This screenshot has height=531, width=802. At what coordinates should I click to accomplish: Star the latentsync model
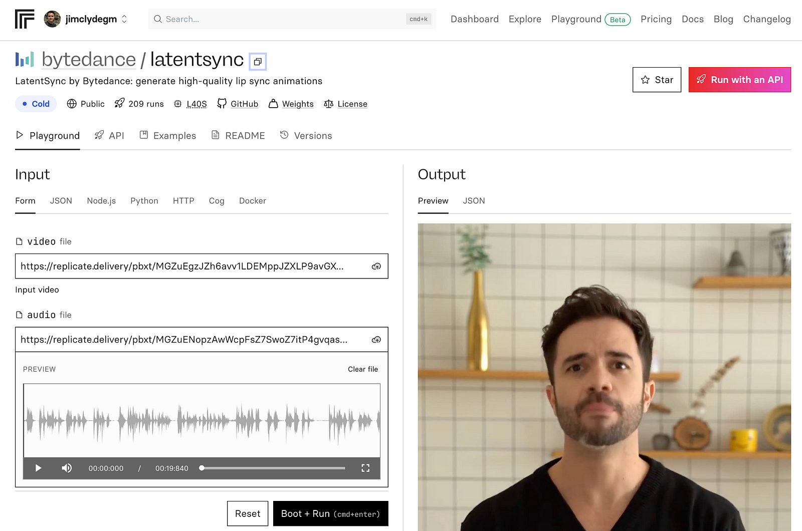pos(657,79)
